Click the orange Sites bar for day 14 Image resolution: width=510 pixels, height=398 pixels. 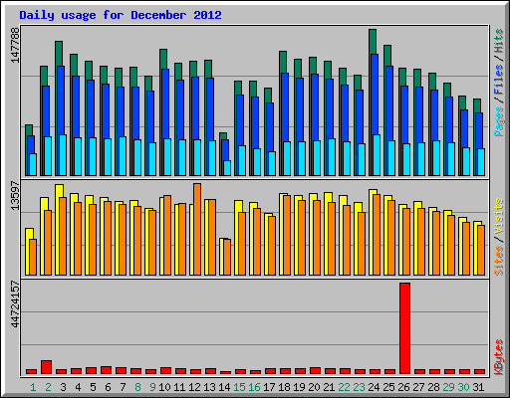click(227, 257)
